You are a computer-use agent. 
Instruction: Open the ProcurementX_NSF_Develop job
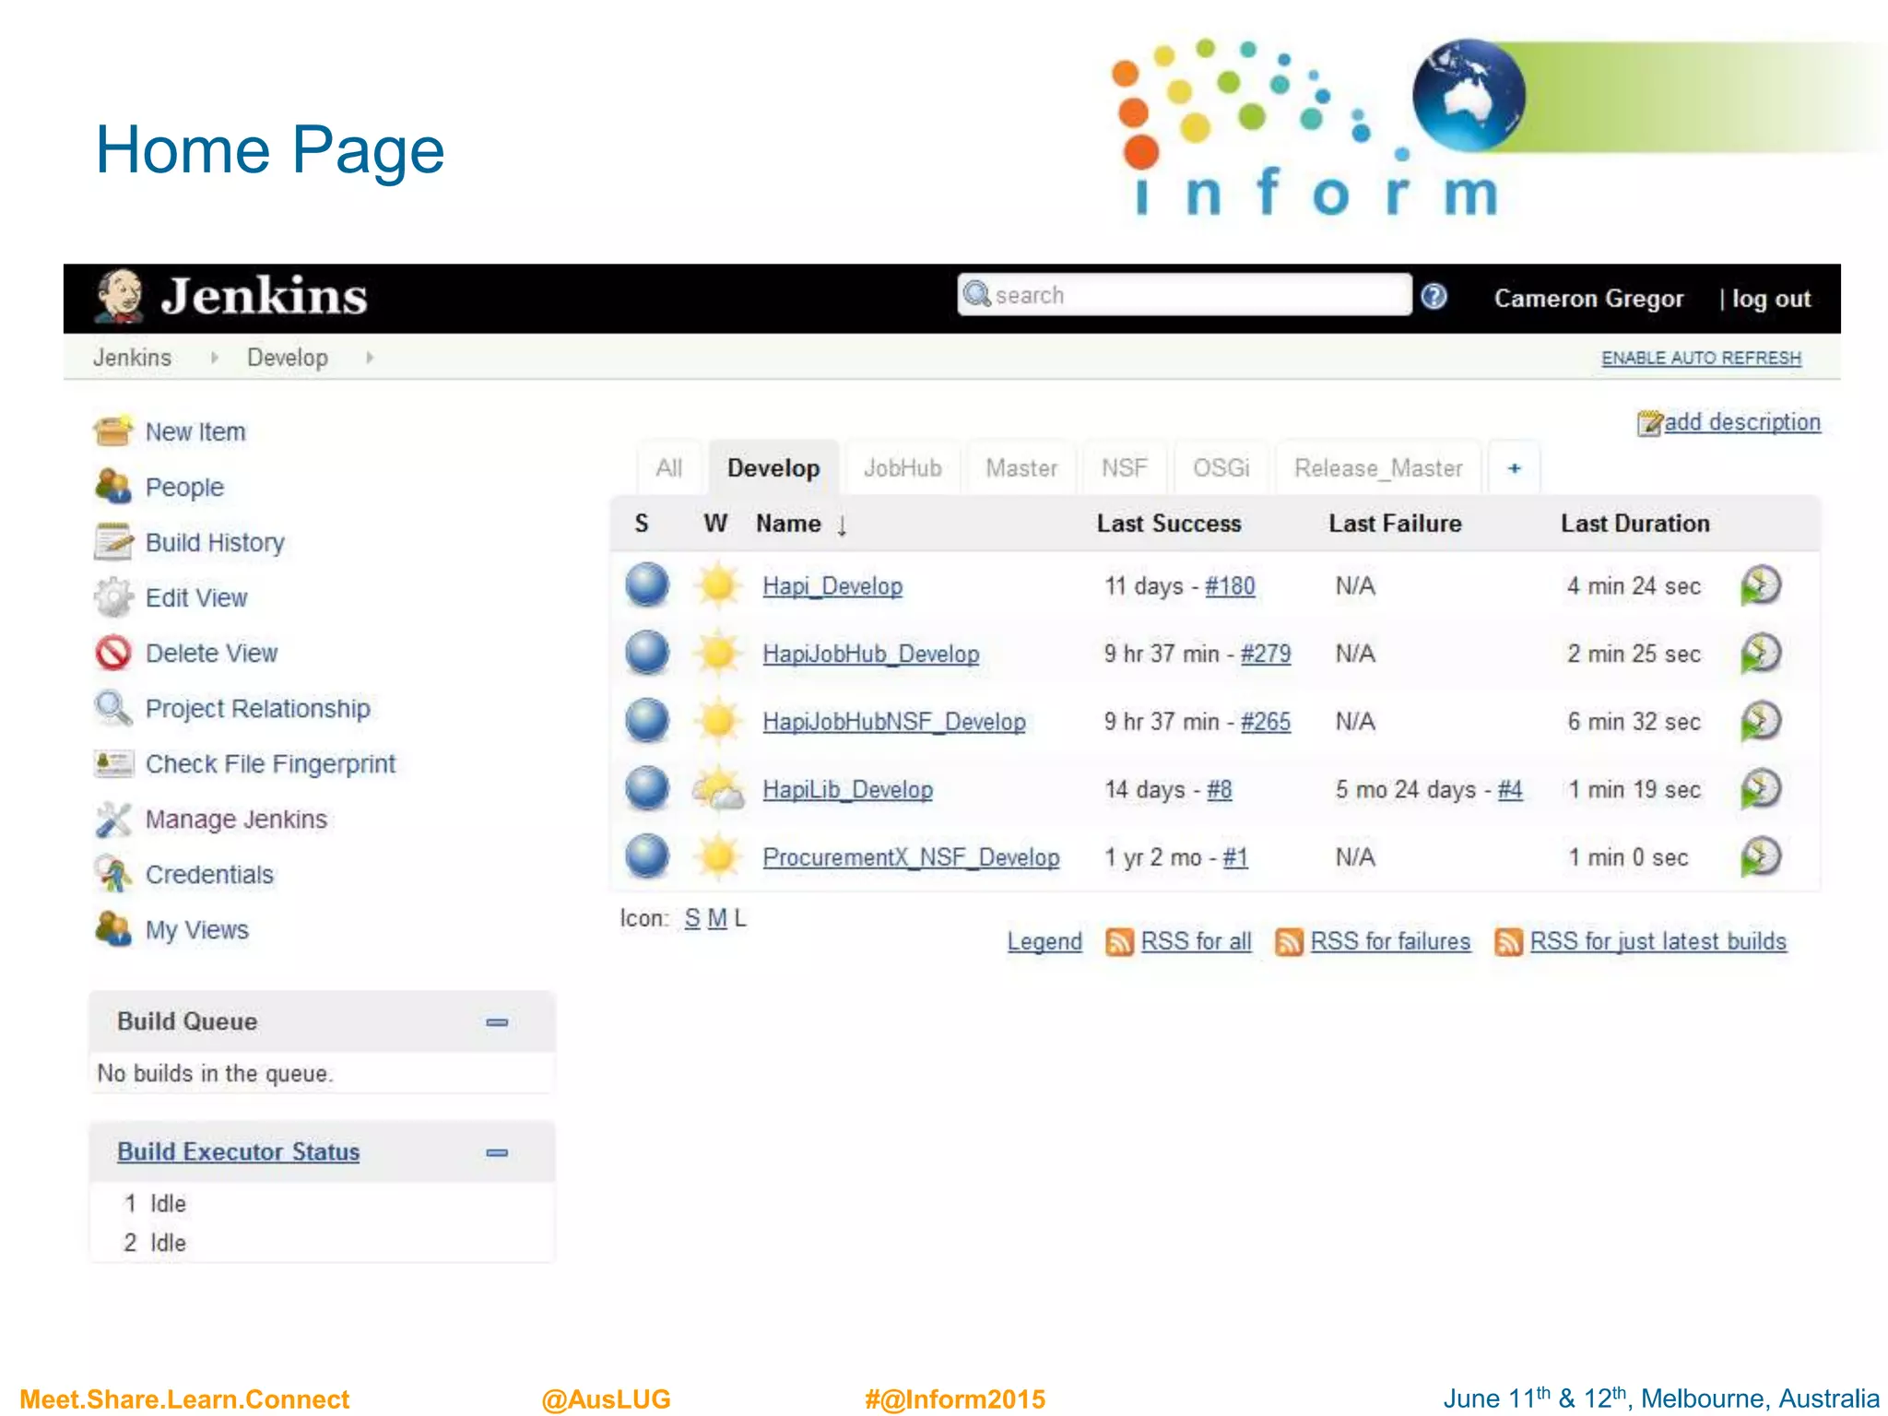click(x=910, y=857)
